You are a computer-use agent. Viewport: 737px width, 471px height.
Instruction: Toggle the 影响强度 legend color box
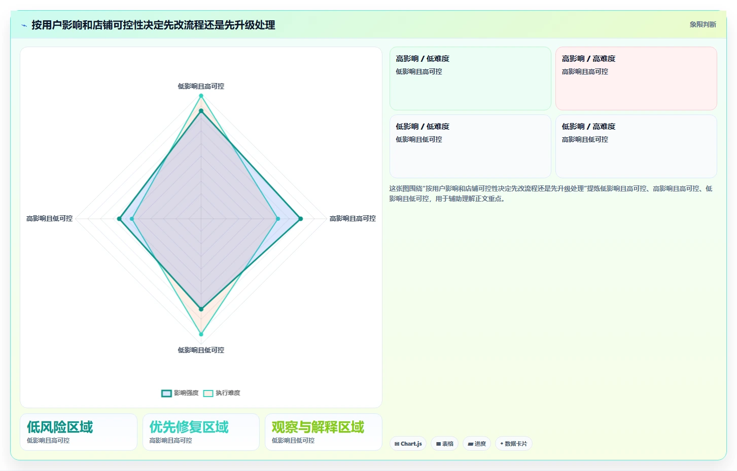(x=166, y=394)
